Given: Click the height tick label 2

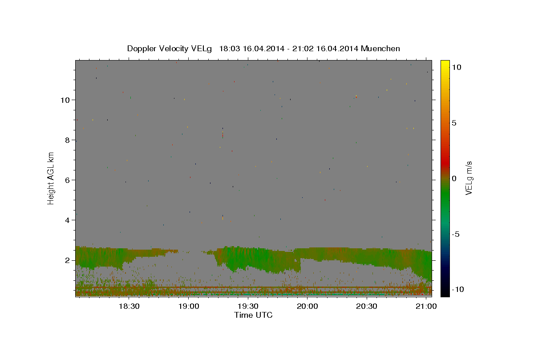Looking at the screenshot, I should coord(68,260).
